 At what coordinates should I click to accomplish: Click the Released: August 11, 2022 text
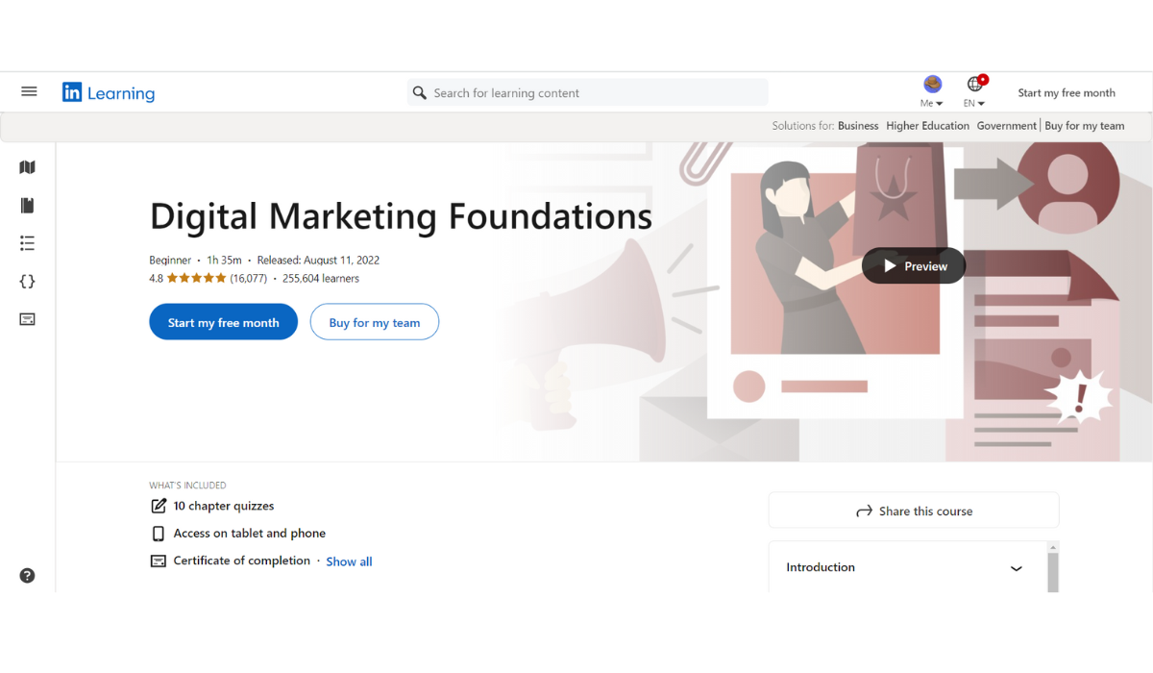pyautogui.click(x=318, y=261)
